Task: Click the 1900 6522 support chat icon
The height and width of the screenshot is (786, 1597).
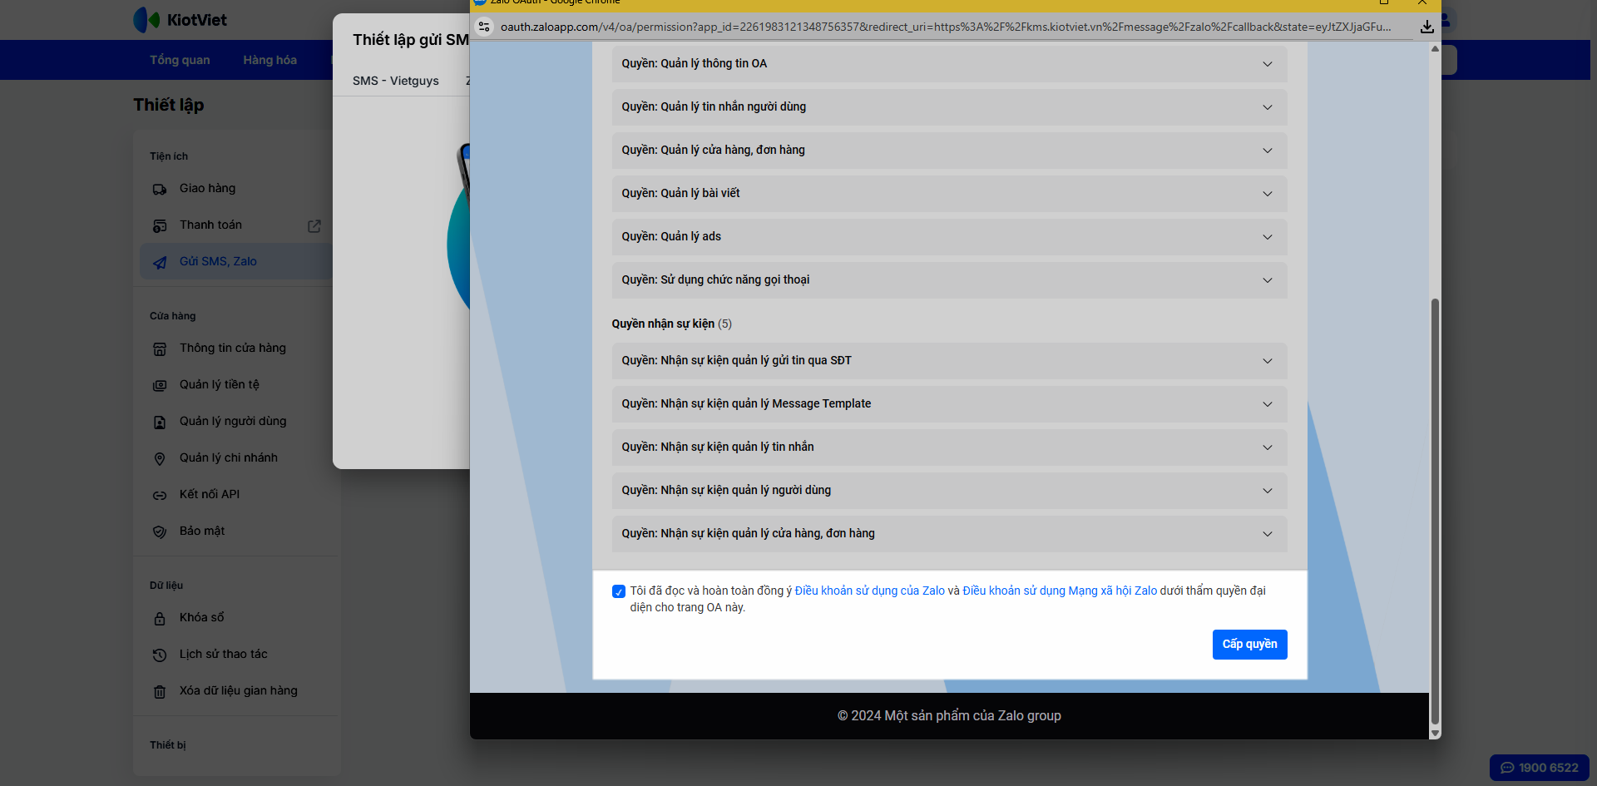Action: pos(1507,768)
